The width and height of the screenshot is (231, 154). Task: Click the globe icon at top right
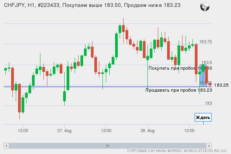coord(205,7)
